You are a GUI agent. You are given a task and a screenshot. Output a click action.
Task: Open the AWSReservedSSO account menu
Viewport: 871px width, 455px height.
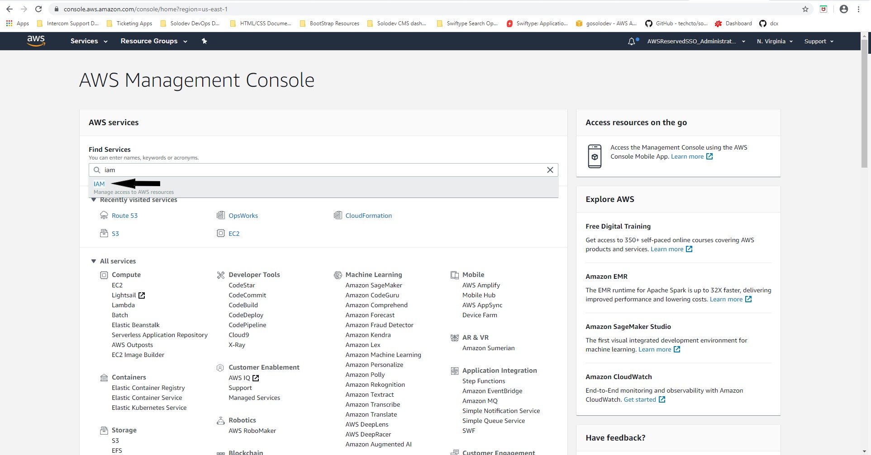point(696,41)
